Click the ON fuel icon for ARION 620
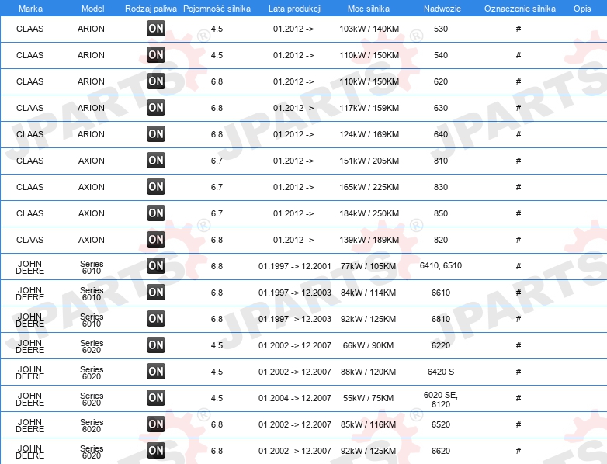 pos(156,81)
